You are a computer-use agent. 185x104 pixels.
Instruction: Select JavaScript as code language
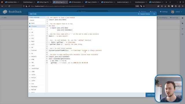click(35, 68)
